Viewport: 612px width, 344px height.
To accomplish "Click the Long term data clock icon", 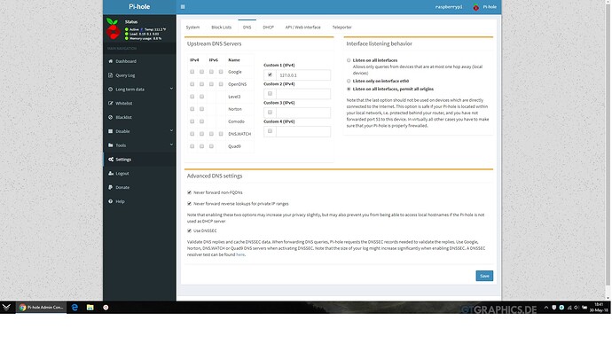I will pyautogui.click(x=111, y=90).
